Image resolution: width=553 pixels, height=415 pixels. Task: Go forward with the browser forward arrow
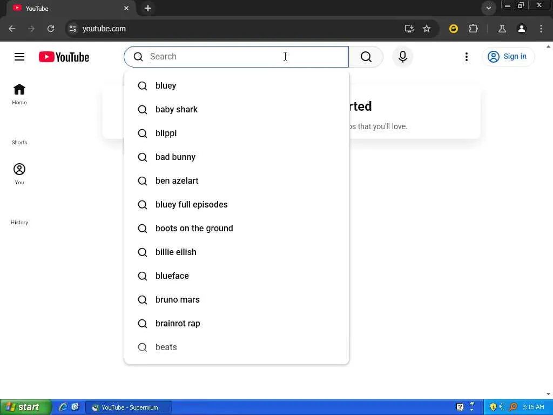tap(31, 29)
